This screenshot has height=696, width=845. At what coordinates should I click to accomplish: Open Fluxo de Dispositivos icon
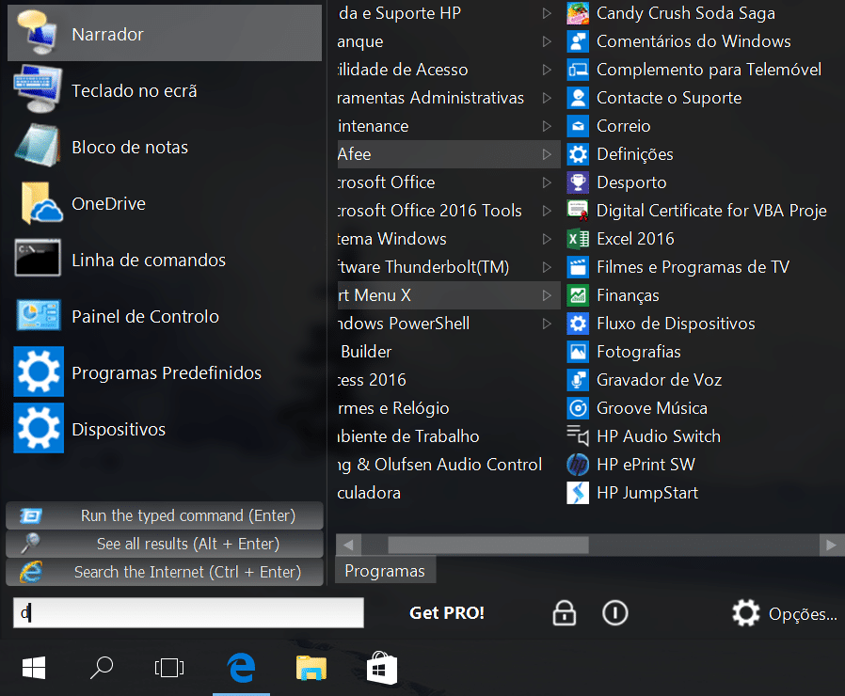[578, 324]
